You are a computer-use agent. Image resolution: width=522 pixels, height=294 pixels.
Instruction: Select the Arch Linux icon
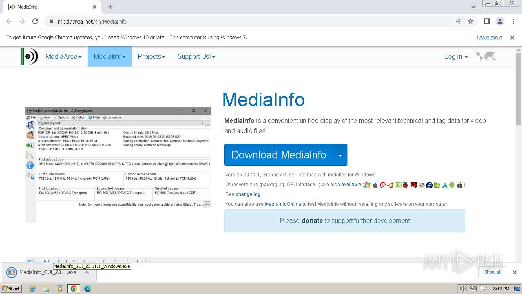[x=445, y=185]
